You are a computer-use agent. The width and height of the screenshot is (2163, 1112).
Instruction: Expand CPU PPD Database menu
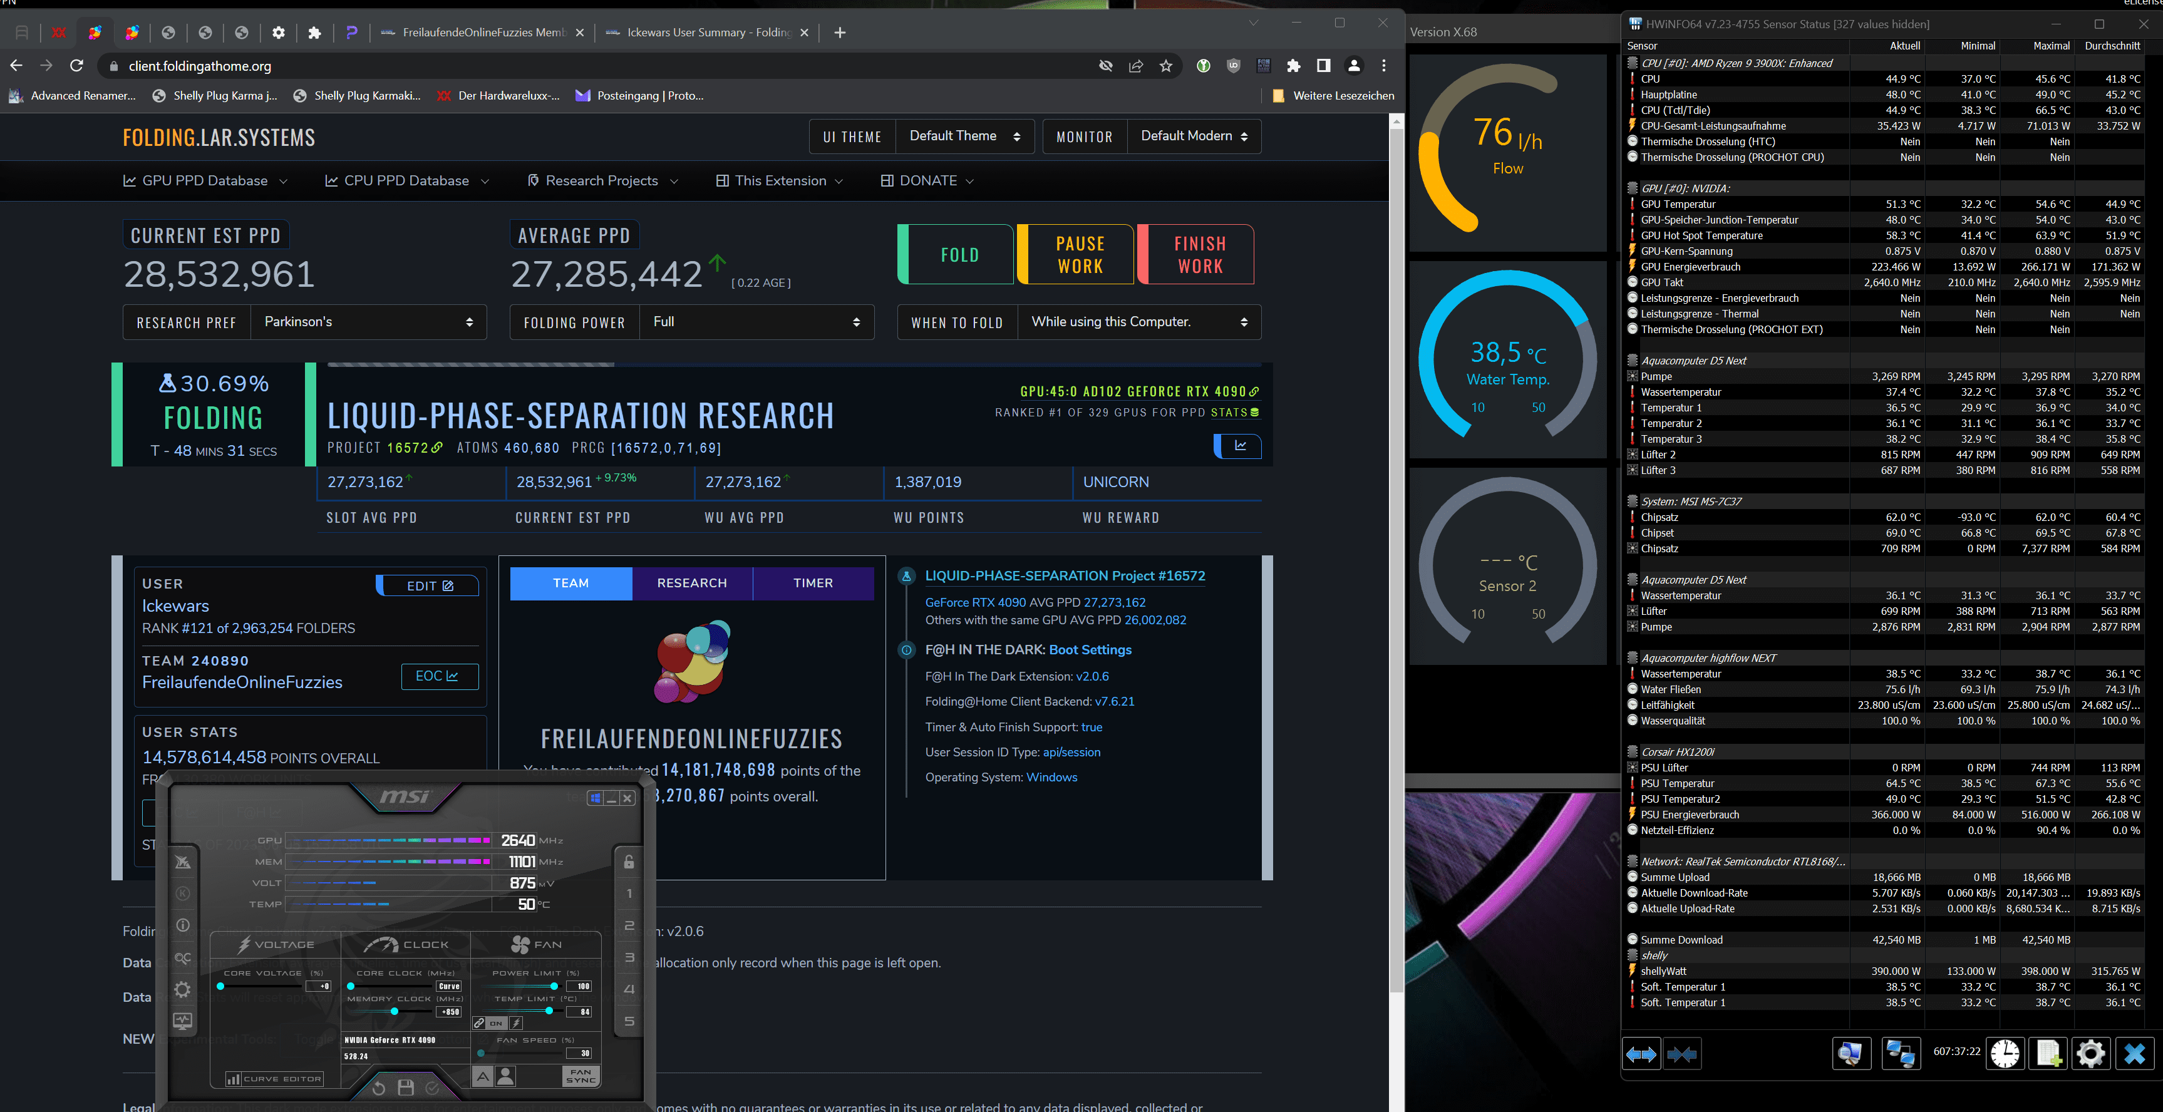tap(406, 180)
